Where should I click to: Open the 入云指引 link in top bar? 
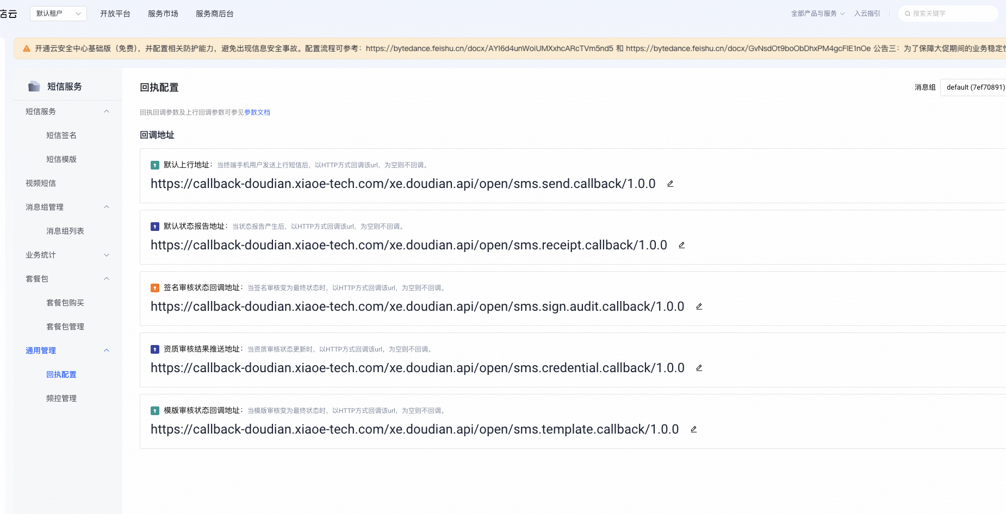coord(867,14)
